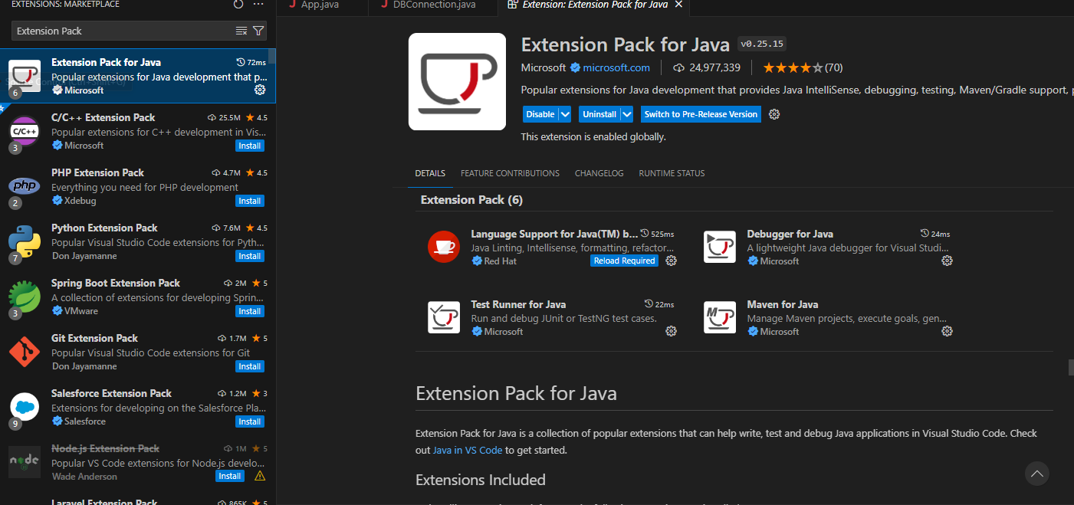Install the PHP Extension Pack
The height and width of the screenshot is (505, 1074).
pos(250,201)
